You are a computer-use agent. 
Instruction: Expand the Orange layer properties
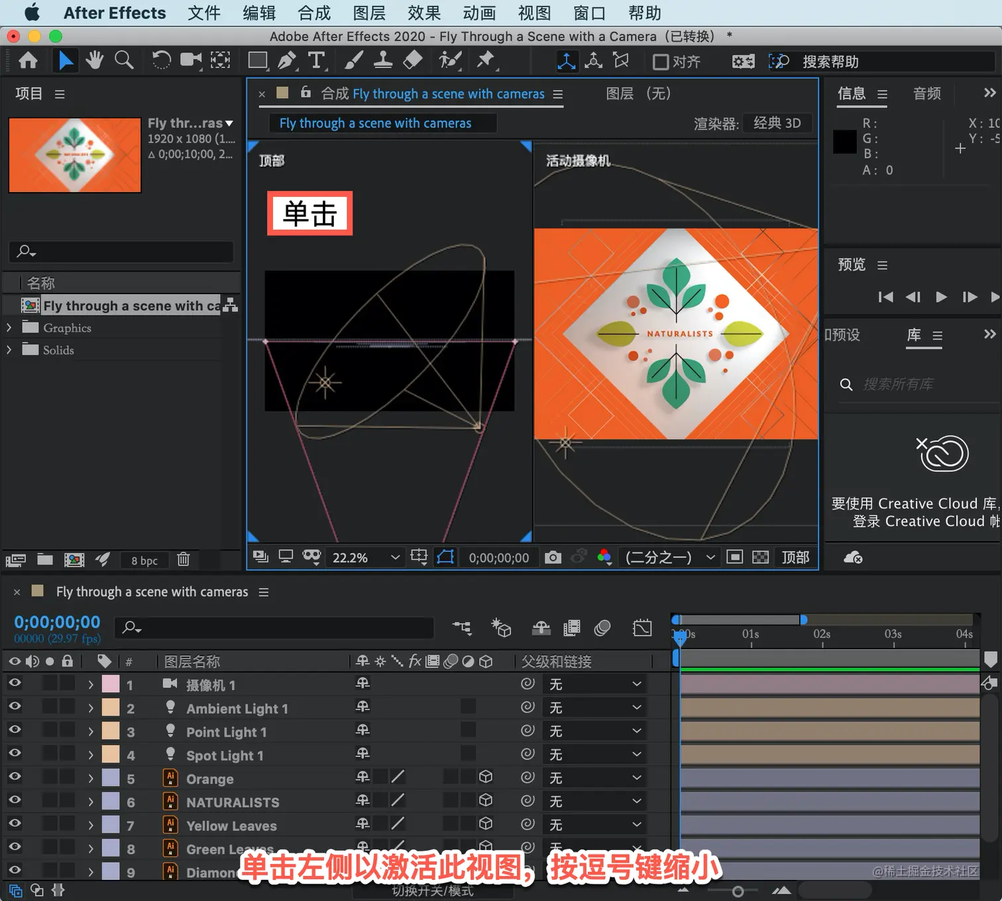pos(91,778)
